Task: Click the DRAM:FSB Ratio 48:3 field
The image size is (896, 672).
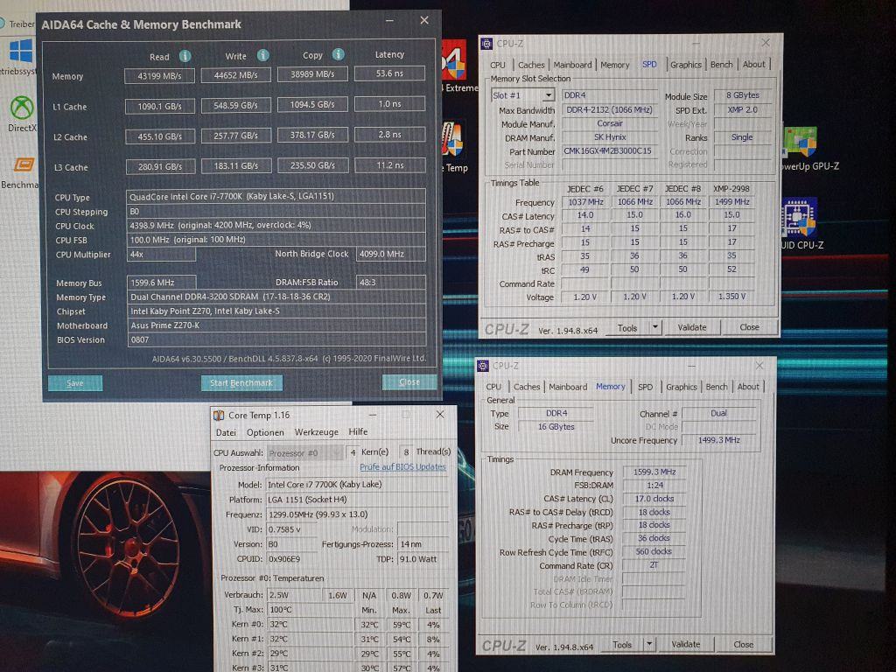Action: (391, 283)
